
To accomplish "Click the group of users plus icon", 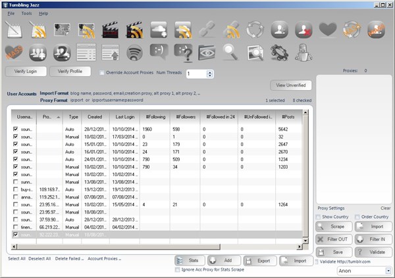I will tap(38, 53).
